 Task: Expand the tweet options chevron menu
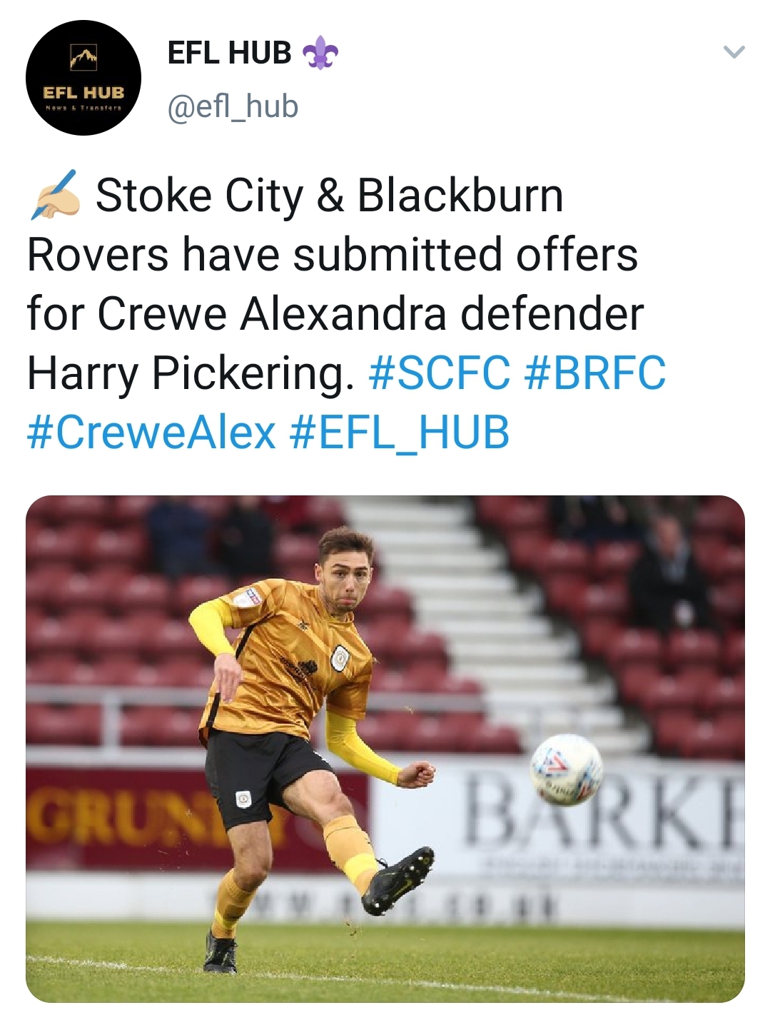click(734, 51)
